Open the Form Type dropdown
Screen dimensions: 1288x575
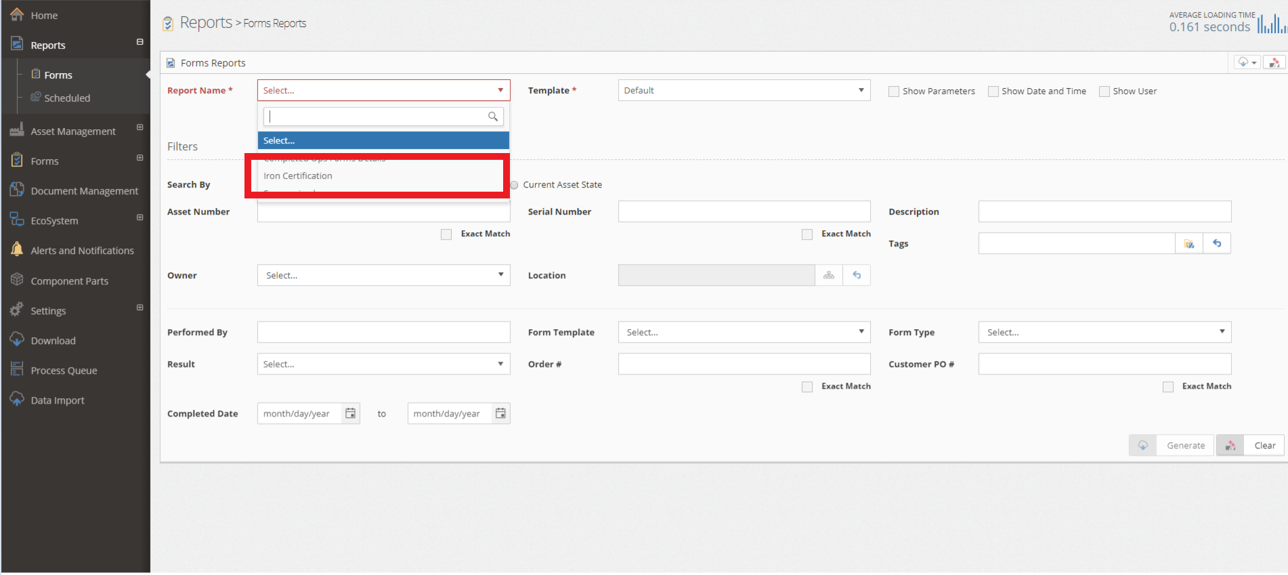pos(1104,332)
